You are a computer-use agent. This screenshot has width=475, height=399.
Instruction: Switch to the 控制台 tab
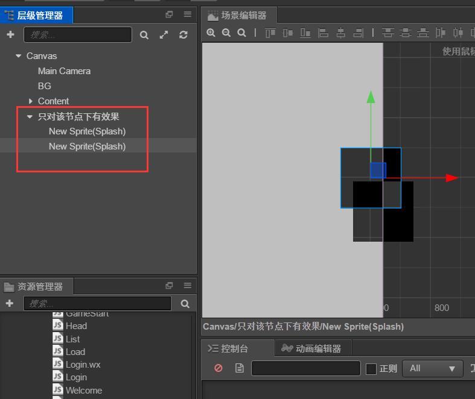tap(238, 348)
